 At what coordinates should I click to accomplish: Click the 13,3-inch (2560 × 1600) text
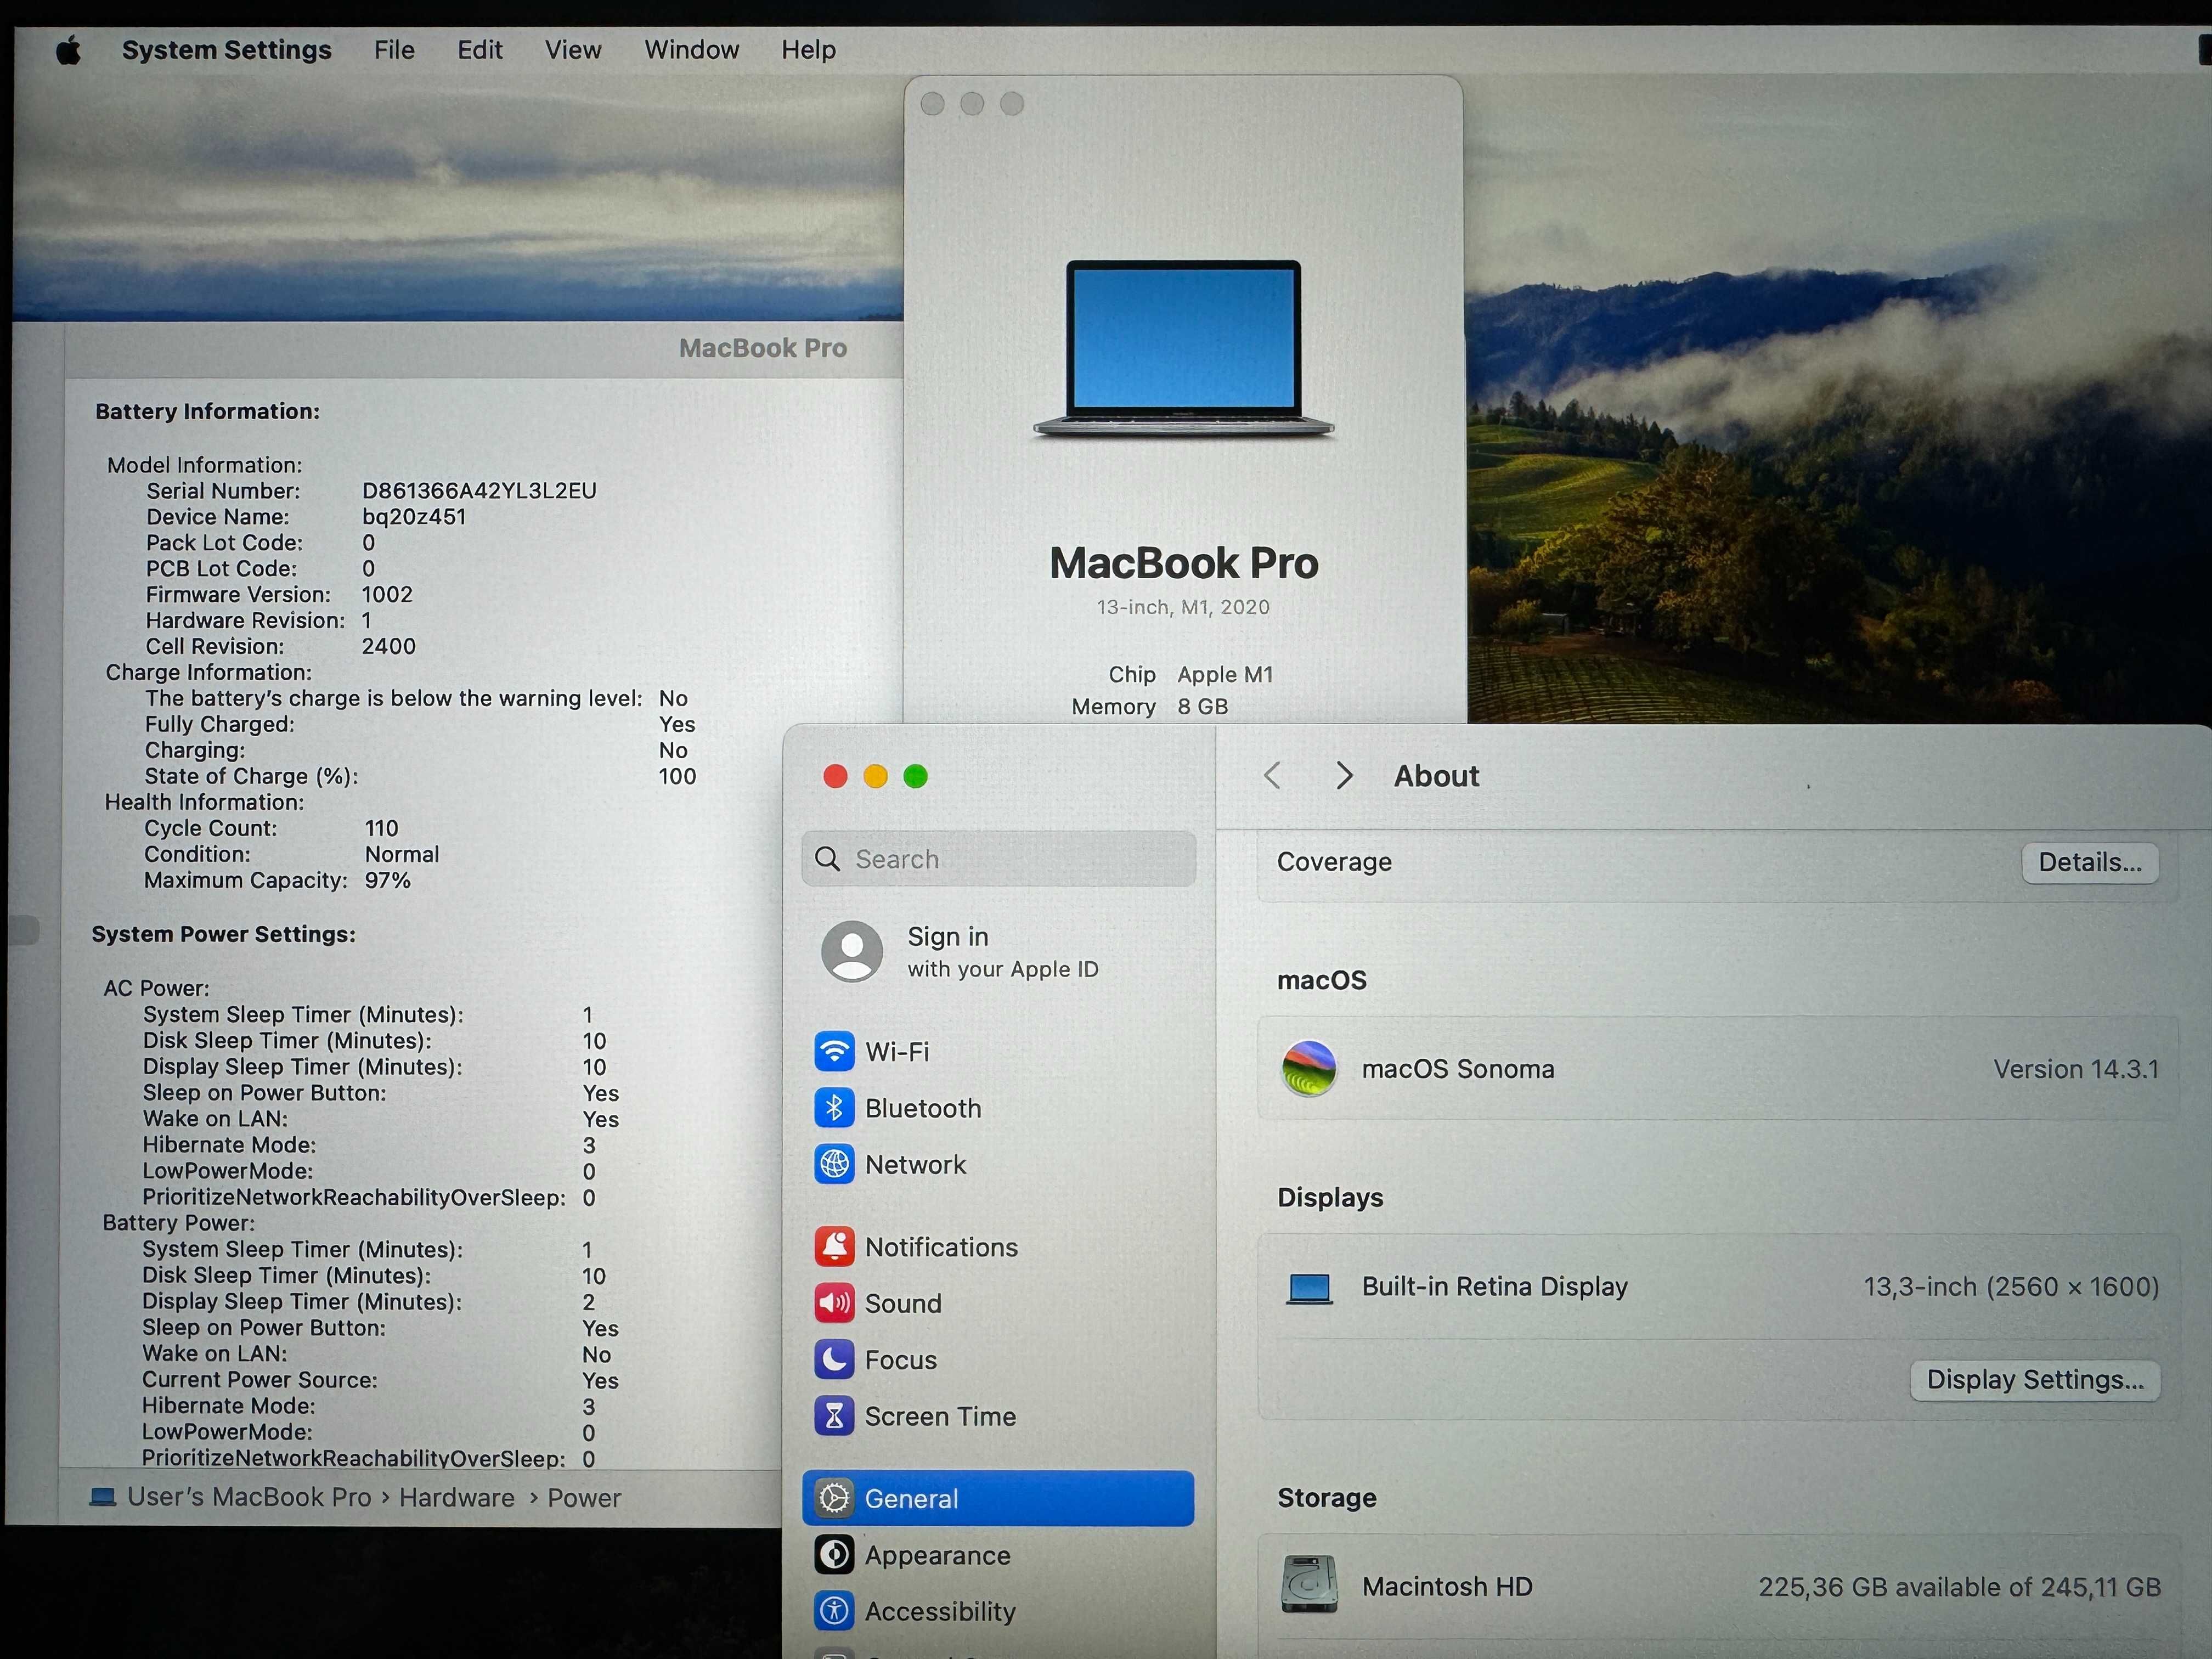(x=2011, y=1286)
